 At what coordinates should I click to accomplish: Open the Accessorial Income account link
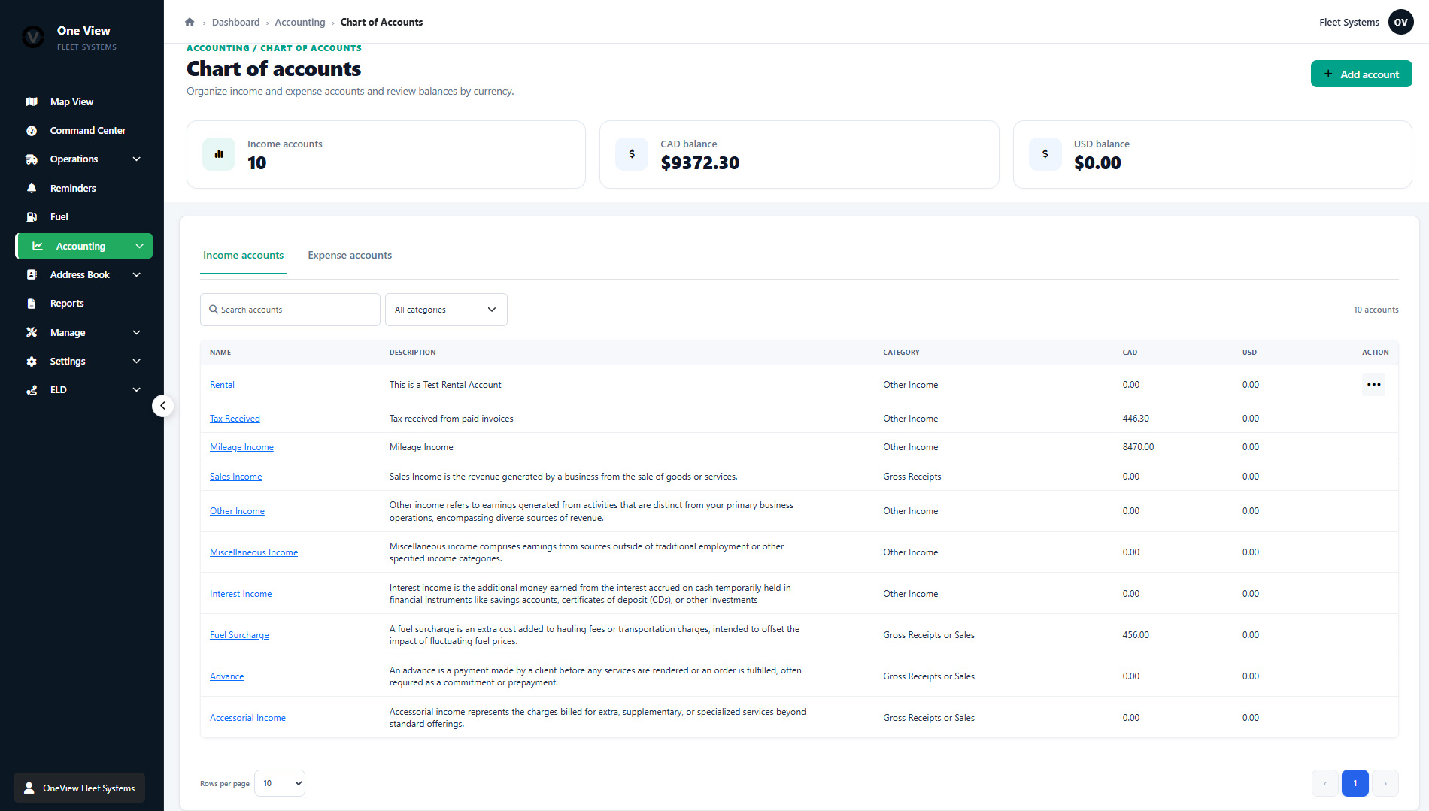click(x=247, y=718)
